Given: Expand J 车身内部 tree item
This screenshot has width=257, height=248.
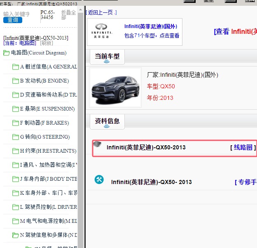Looking at the screenshot, I should click(x=49, y=179).
